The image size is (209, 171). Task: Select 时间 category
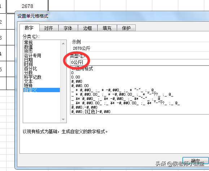[x=42, y=64]
